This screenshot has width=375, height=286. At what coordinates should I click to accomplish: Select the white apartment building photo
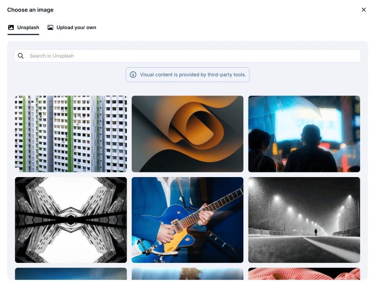coord(70,133)
